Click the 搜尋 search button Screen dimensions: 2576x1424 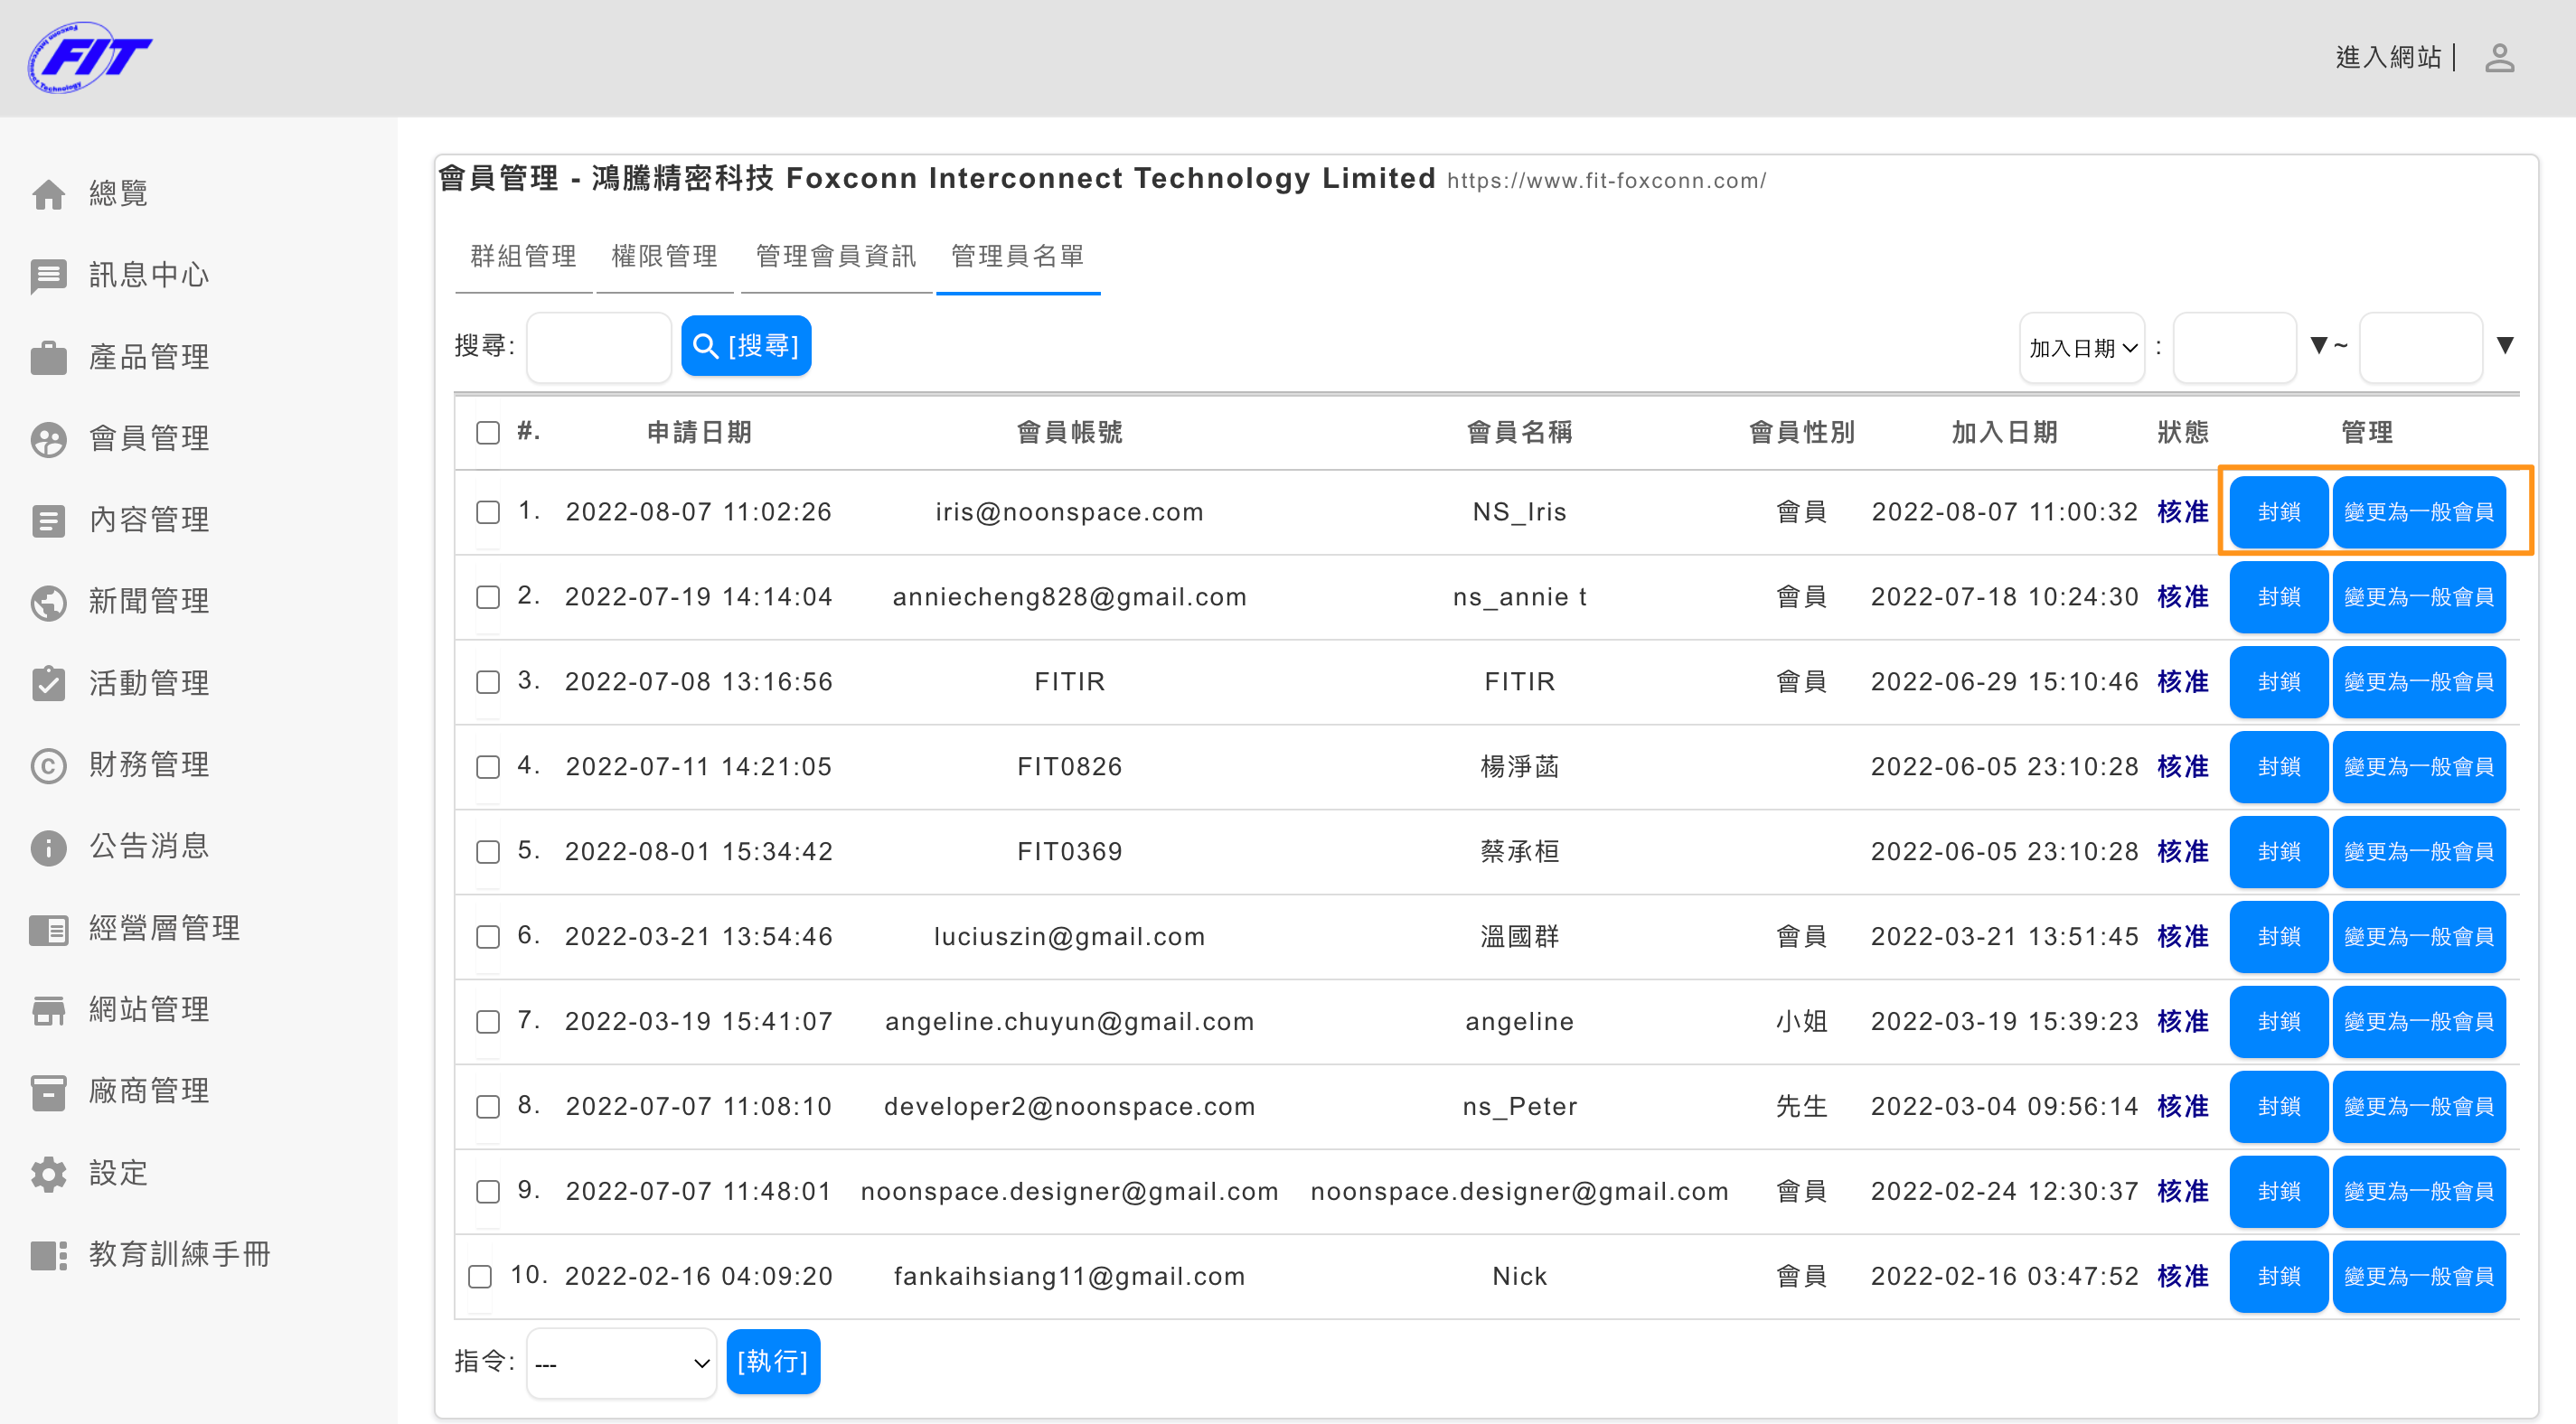coord(746,346)
